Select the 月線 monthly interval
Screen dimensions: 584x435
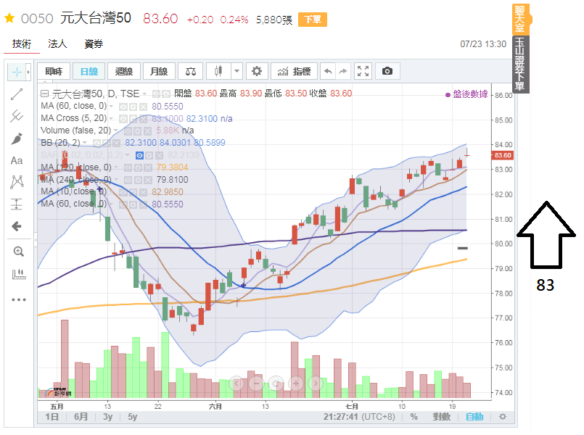pyautogui.click(x=159, y=71)
